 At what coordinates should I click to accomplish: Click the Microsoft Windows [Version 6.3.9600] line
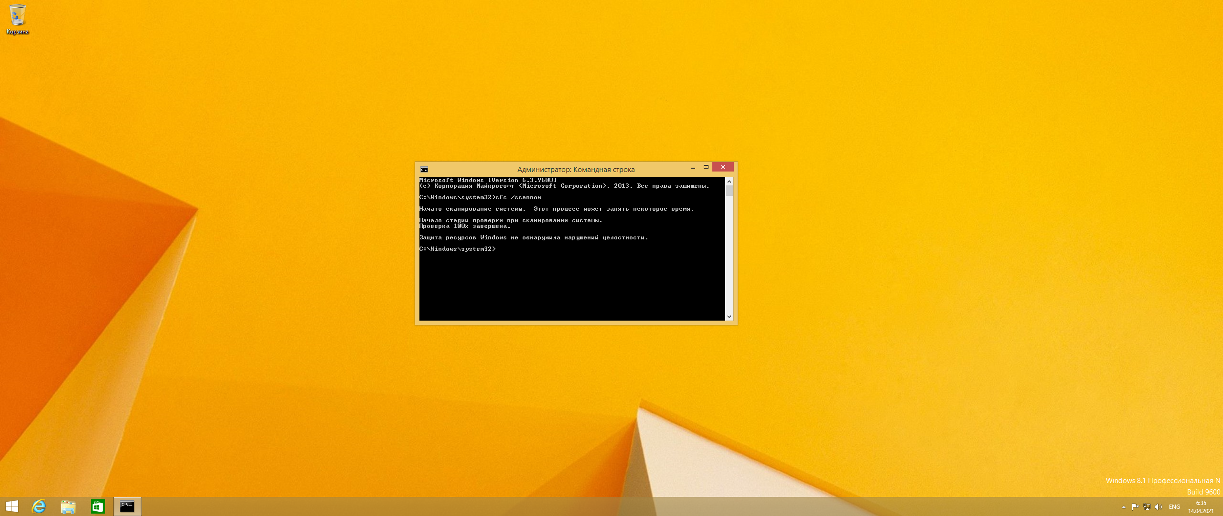click(488, 180)
